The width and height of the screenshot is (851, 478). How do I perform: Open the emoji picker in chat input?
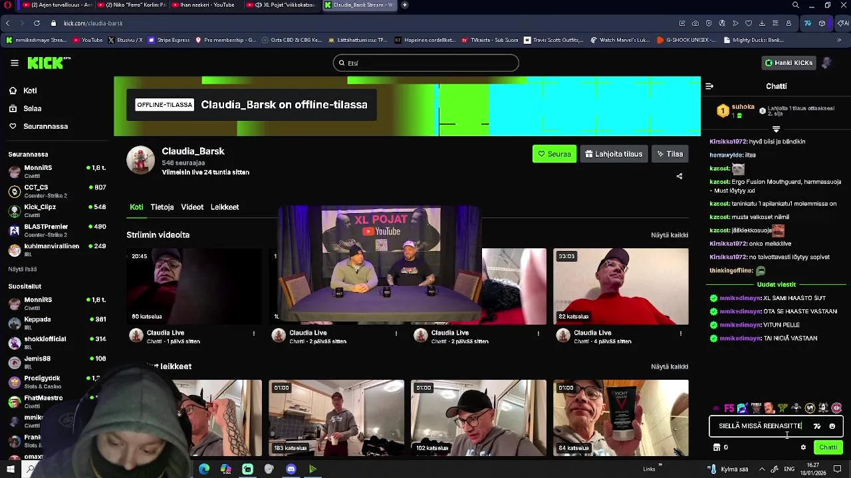coord(832,426)
